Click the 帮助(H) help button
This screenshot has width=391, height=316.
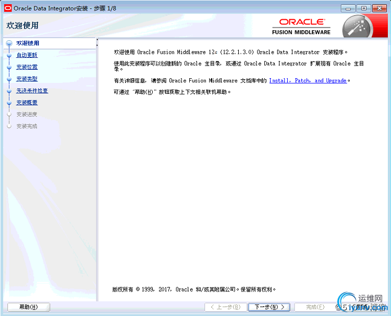pos(29,307)
